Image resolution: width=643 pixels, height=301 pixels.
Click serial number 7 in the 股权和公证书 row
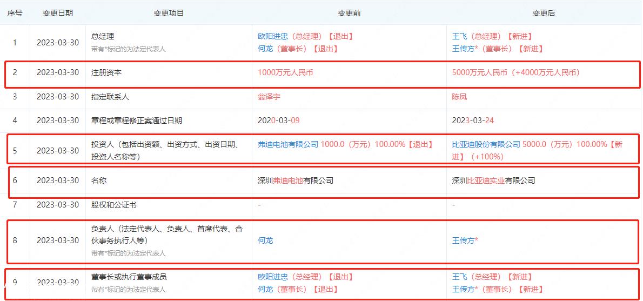(x=15, y=205)
